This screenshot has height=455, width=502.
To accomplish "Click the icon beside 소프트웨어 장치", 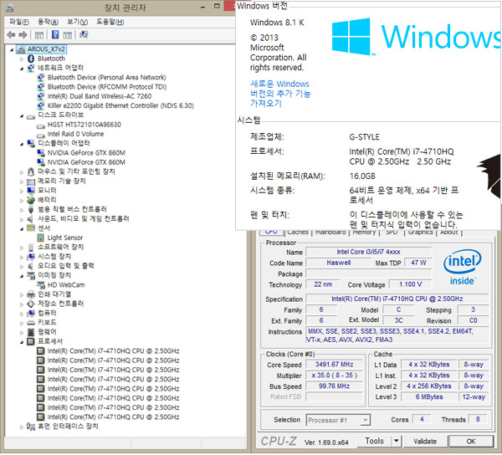I will [31, 248].
